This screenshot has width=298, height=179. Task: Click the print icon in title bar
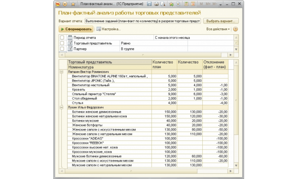[156, 4]
